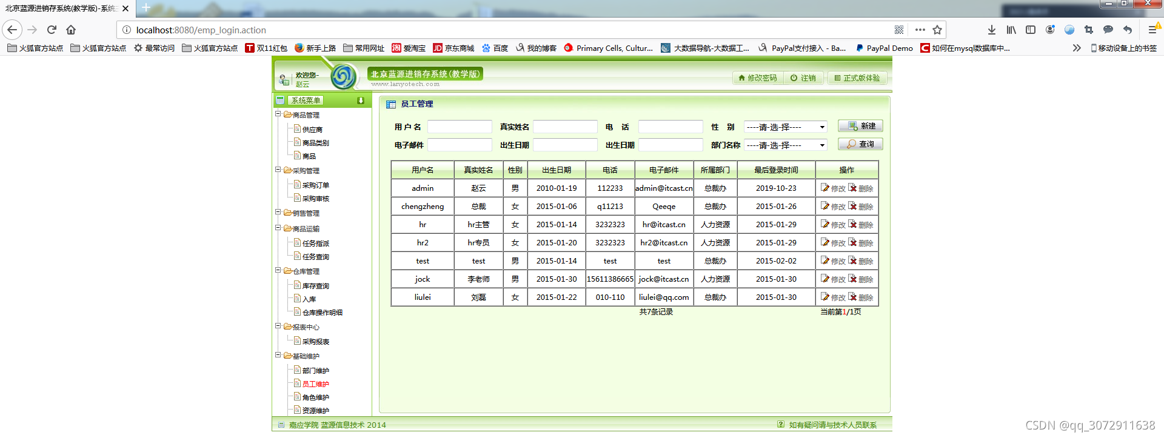The width and height of the screenshot is (1164, 438).
Task: Open the page actions ellipsis menu
Action: click(920, 30)
